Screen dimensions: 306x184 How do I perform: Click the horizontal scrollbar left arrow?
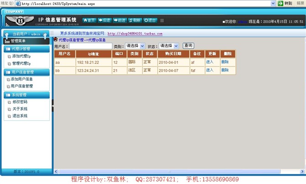[56, 172]
